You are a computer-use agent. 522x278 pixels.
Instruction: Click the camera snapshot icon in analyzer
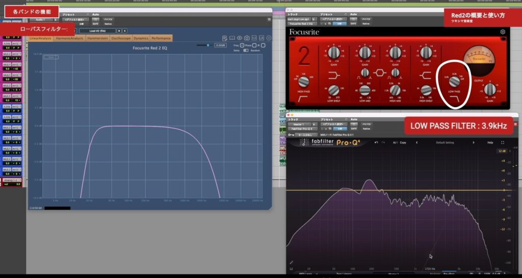point(247,38)
